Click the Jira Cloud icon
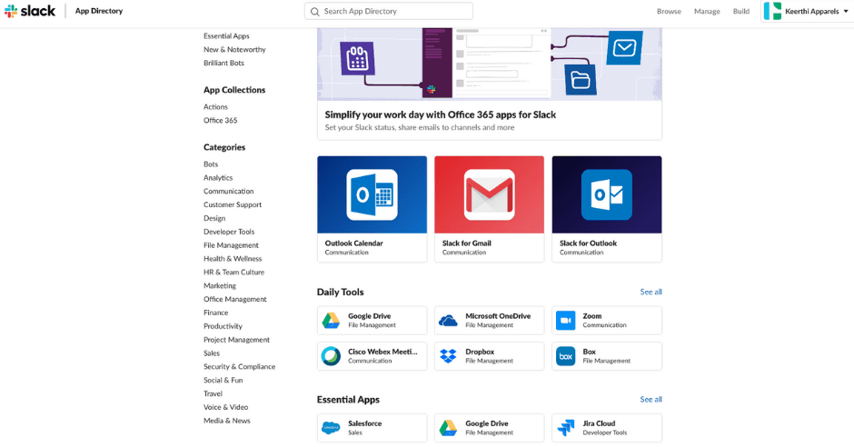Viewport: 854px width, 447px height. (565, 428)
